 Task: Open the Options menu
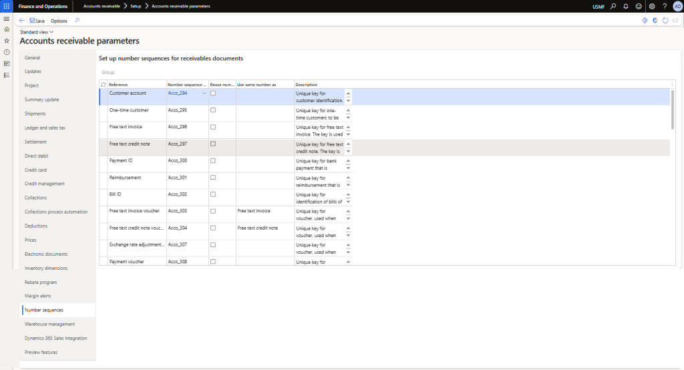[59, 21]
